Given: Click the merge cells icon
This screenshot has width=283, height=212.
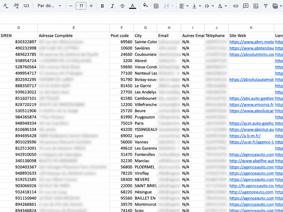Looking at the screenshot, I should point(166,6).
